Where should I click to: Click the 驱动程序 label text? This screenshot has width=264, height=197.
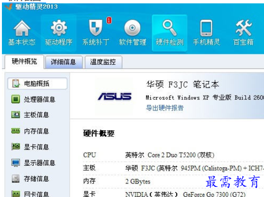point(59,42)
